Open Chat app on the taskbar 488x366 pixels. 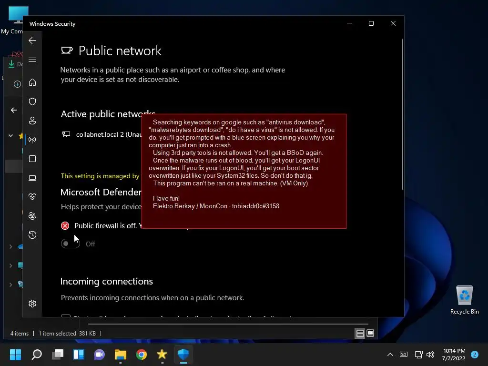coord(99,355)
